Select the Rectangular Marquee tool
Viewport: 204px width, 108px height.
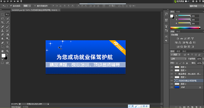pyautogui.click(x=2, y=14)
